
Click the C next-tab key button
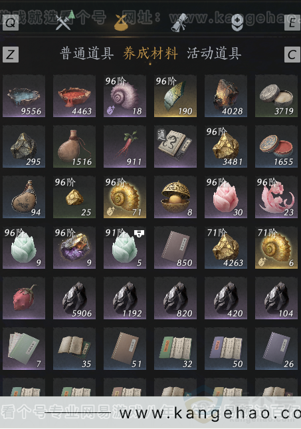pos(292,55)
